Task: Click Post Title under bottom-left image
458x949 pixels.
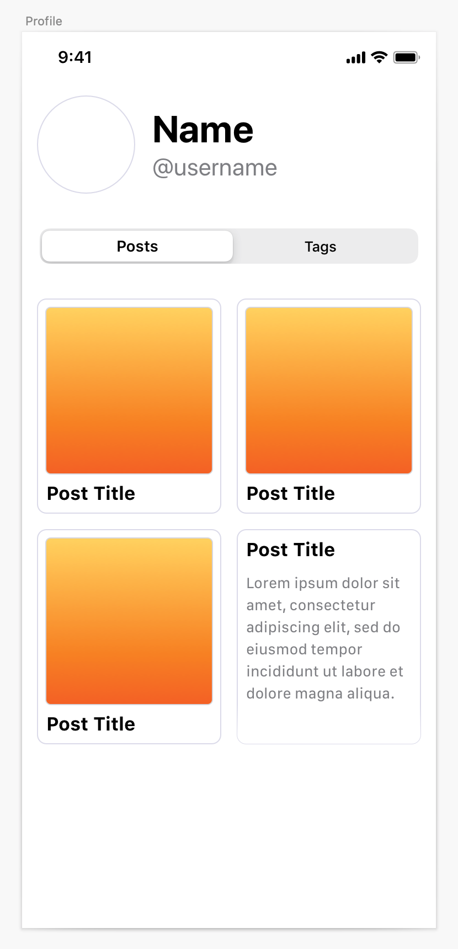Action: (x=91, y=724)
